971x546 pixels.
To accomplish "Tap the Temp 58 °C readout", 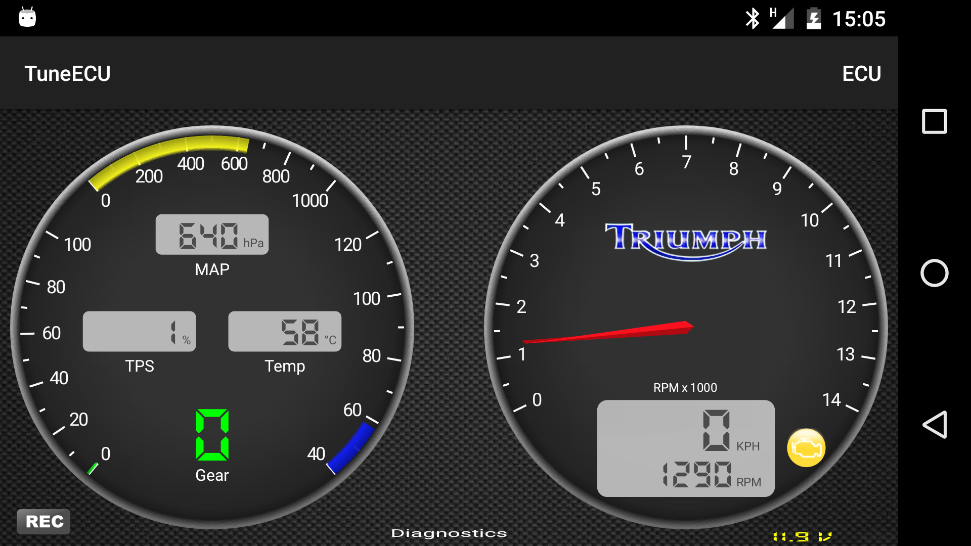I will pos(285,332).
